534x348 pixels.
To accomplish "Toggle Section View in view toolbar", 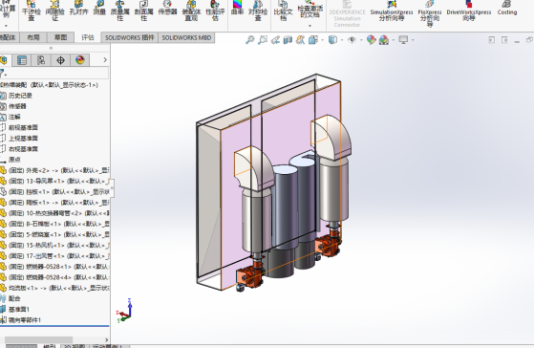I will (288, 40).
